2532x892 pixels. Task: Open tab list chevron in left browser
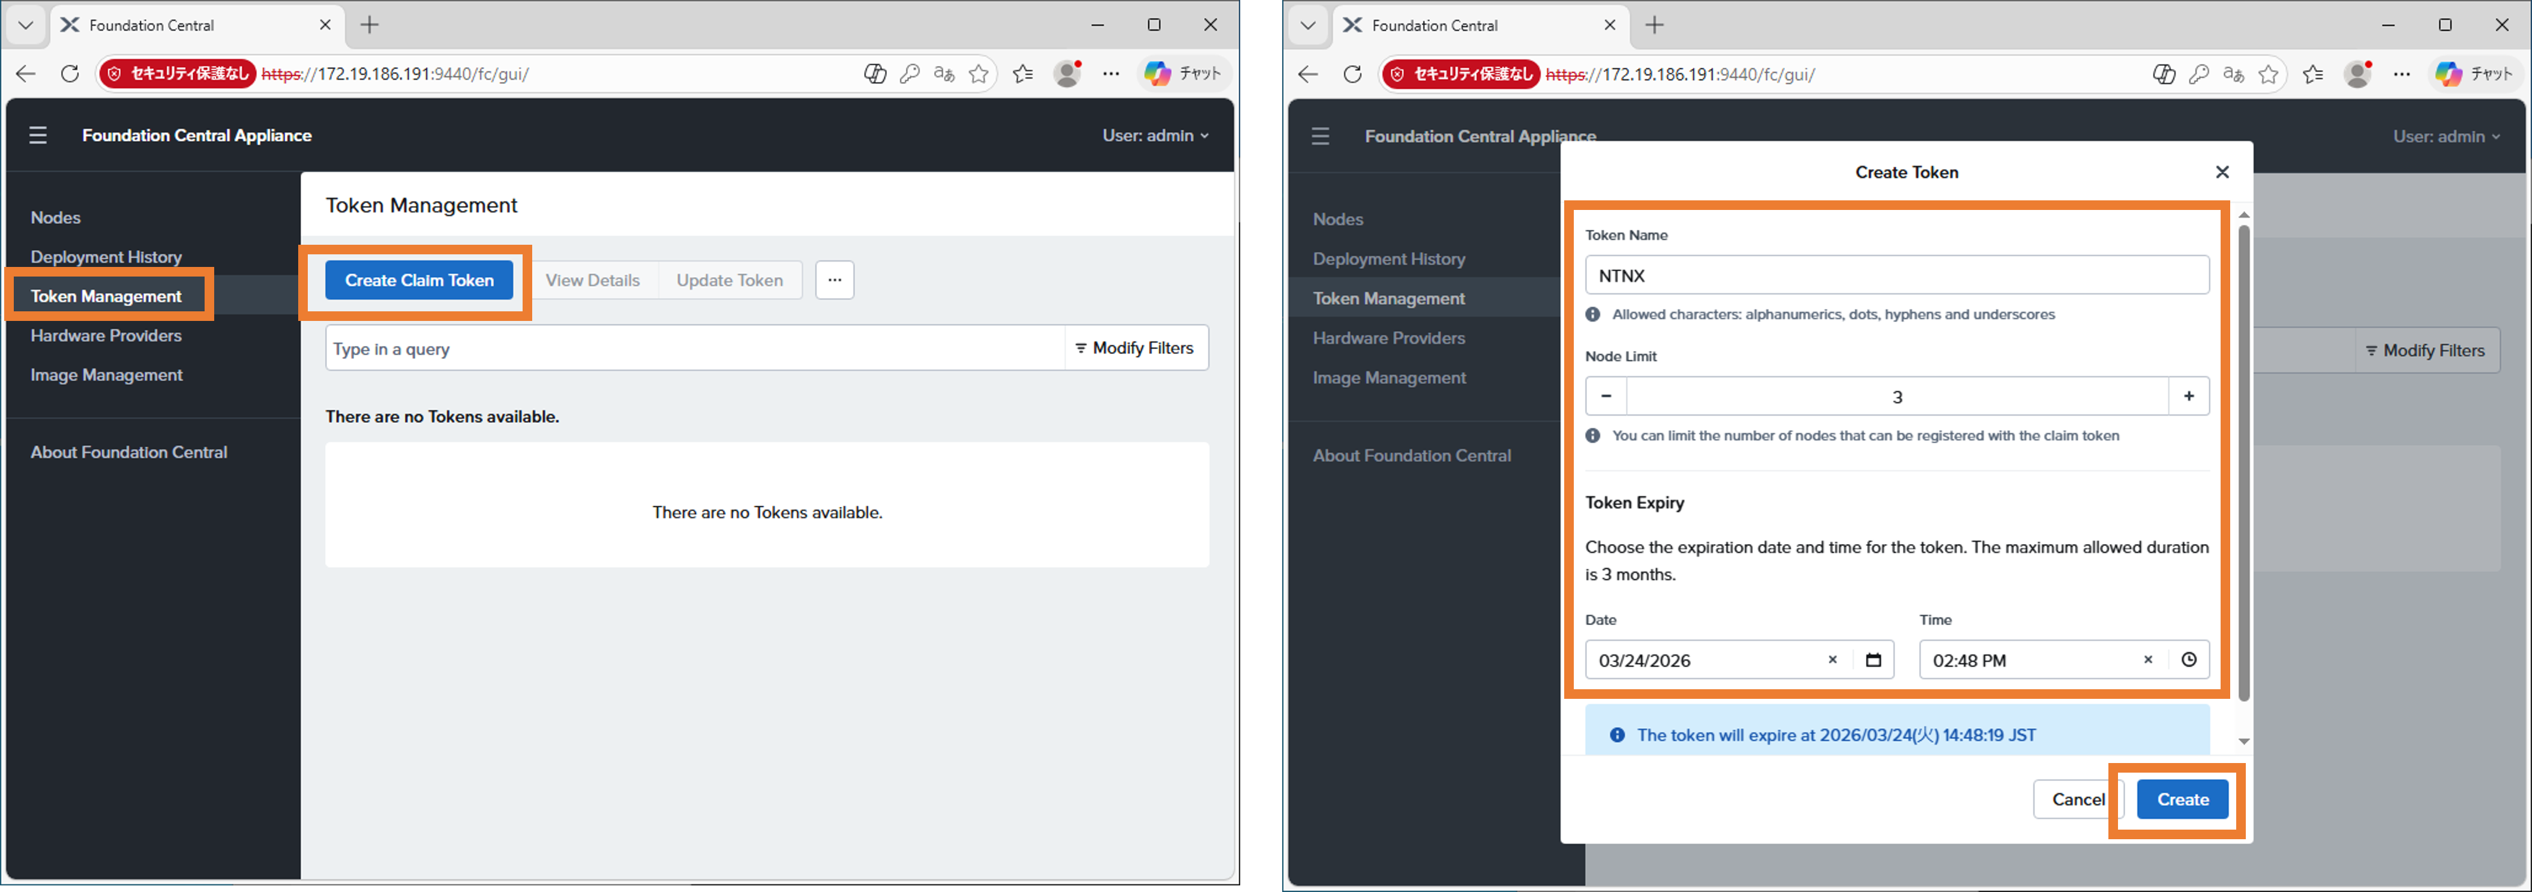point(26,26)
